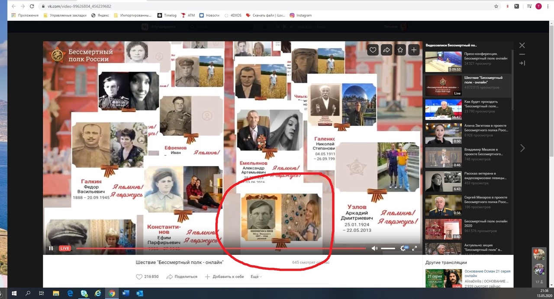Switch video to fullscreen mode
Screen dimensions: 554x299
point(414,248)
